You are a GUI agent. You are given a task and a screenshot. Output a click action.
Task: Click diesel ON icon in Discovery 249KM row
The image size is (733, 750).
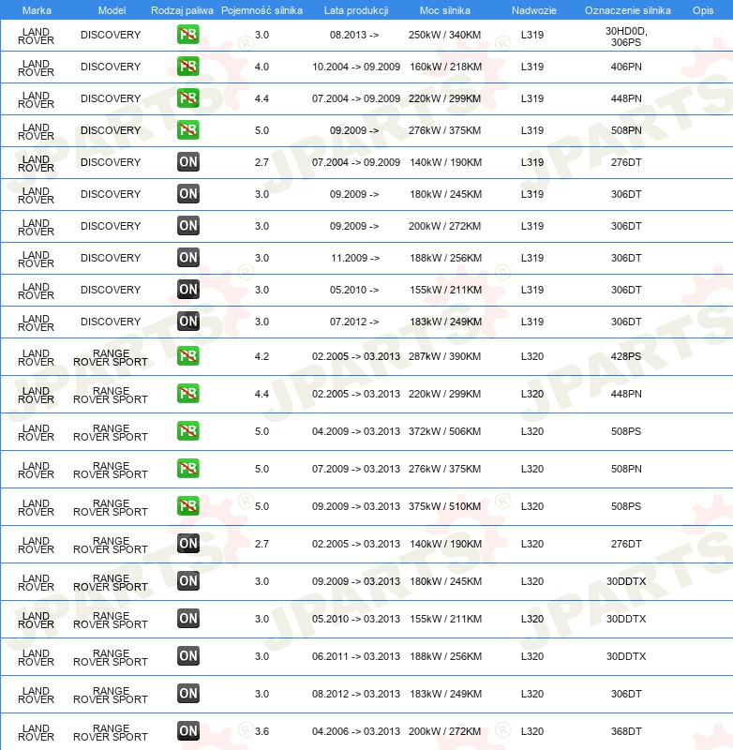tap(187, 322)
